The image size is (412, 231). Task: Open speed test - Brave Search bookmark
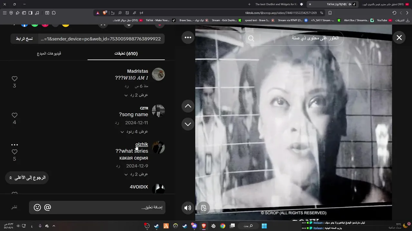click(x=259, y=20)
